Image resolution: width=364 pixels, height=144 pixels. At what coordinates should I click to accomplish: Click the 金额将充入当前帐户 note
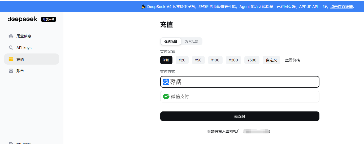224,131
